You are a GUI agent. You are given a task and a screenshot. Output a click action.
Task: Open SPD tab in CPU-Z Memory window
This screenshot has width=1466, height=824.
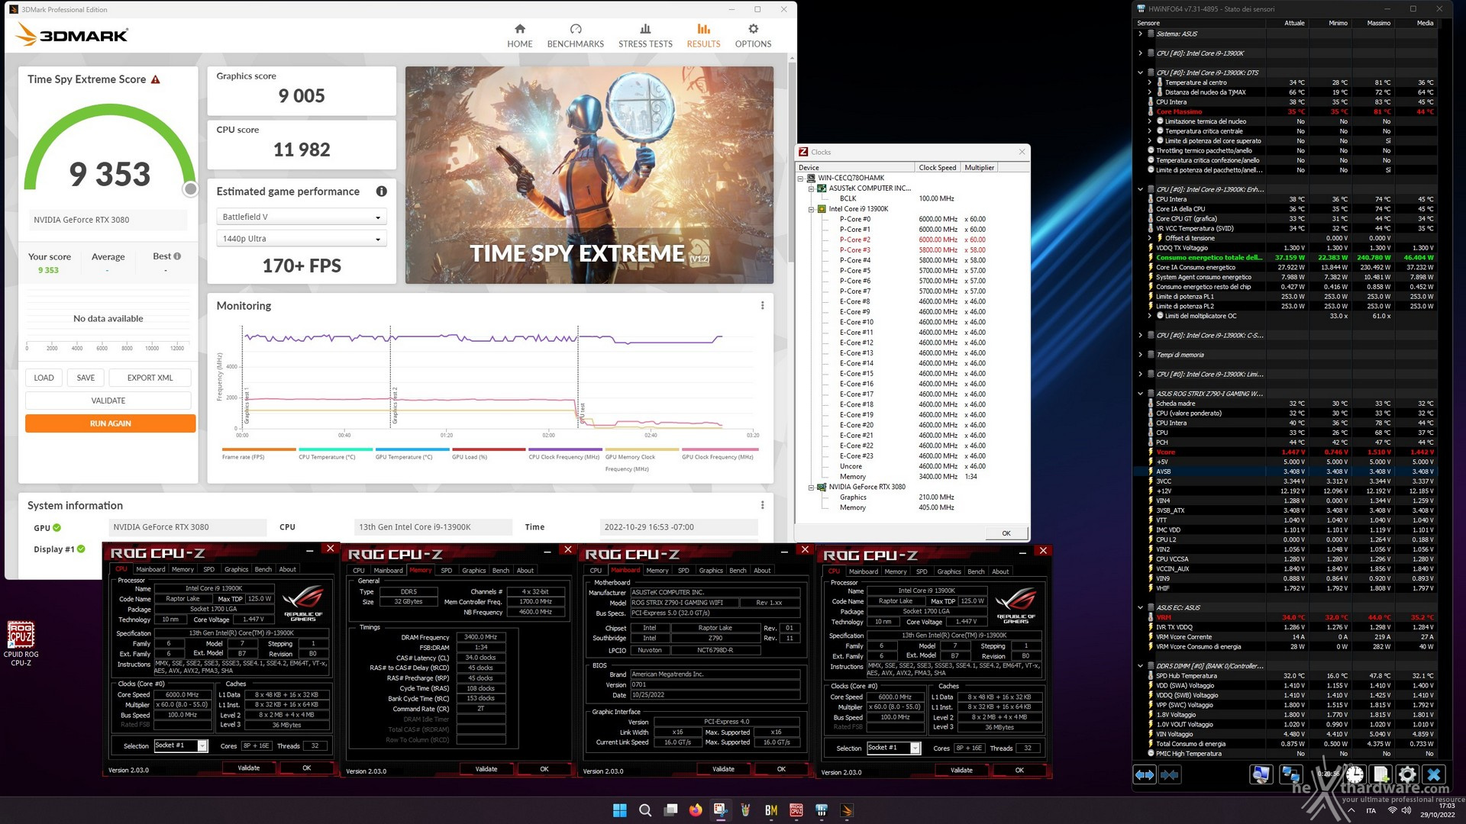coord(447,571)
